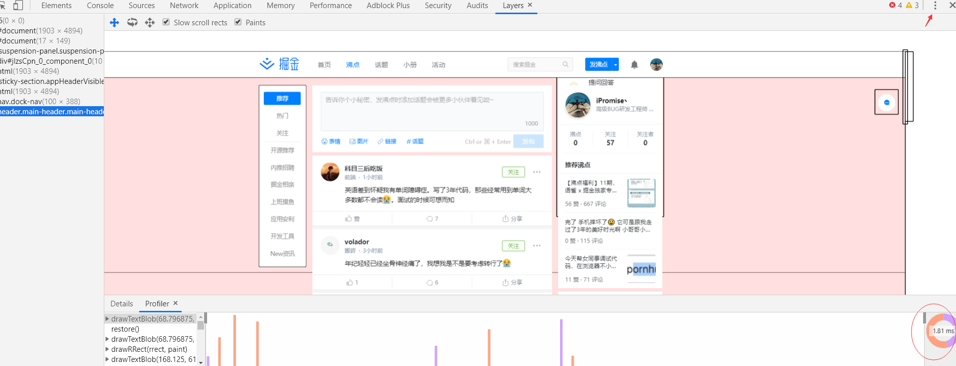
Task: Click the 发布 publish button
Action: (528, 142)
